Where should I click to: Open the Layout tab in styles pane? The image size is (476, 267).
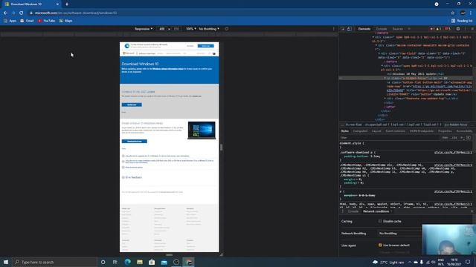(x=376, y=131)
